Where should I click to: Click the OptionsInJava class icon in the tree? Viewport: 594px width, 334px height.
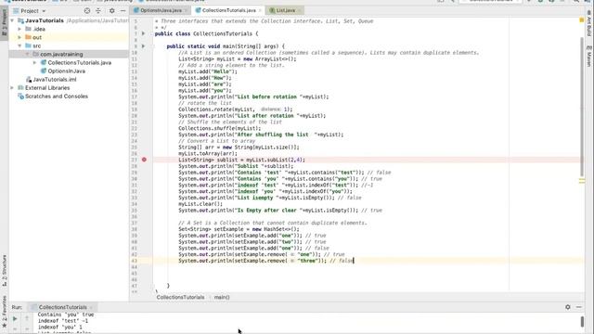[44, 71]
